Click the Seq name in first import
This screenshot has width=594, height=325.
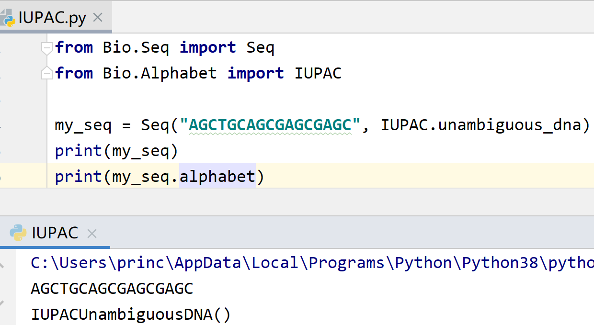[x=260, y=47]
